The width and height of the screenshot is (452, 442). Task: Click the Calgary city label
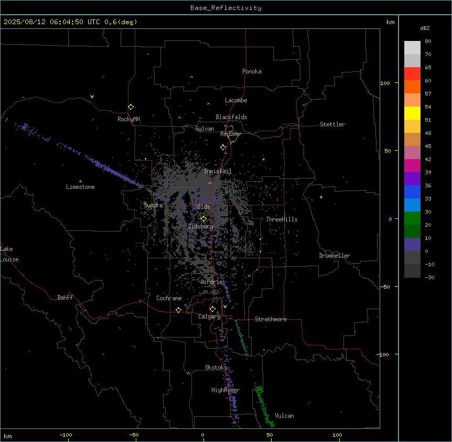tap(209, 317)
